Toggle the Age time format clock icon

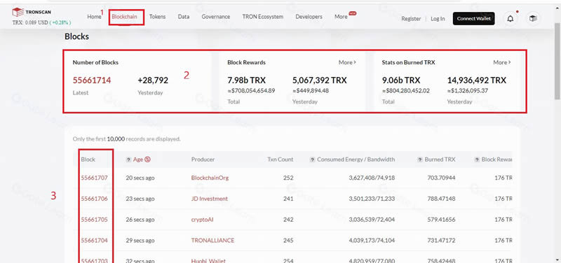(148, 159)
